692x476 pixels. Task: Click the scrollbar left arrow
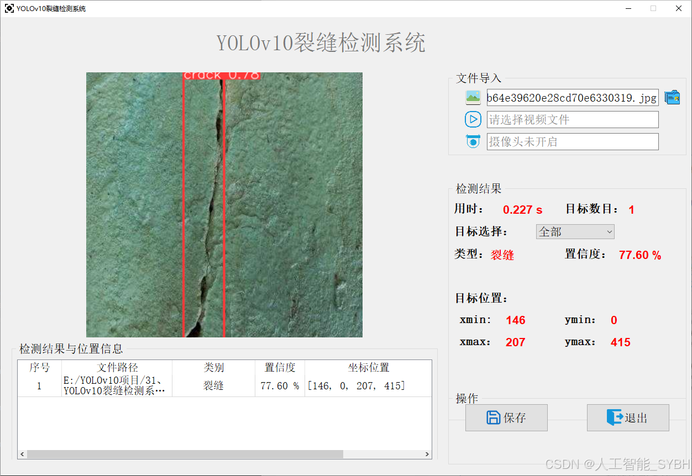(22, 454)
